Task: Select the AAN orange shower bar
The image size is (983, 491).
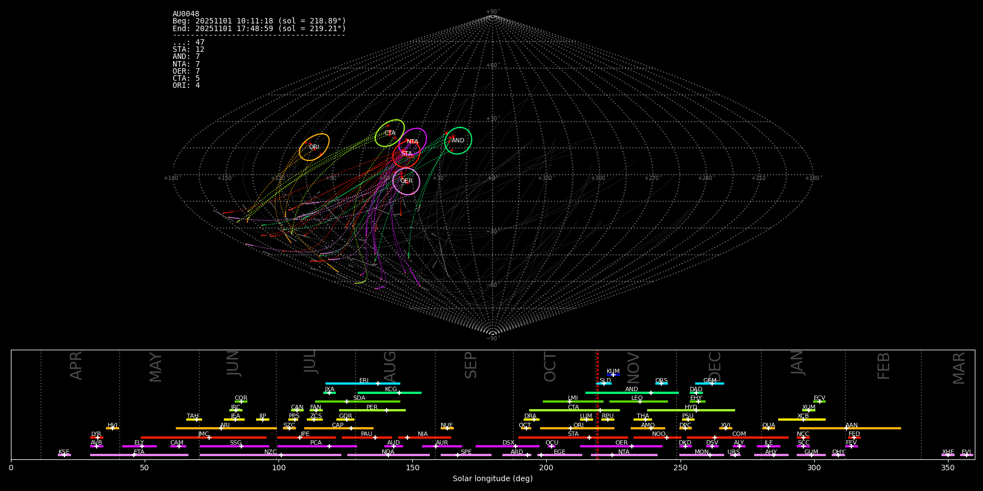Action: [x=850, y=428]
